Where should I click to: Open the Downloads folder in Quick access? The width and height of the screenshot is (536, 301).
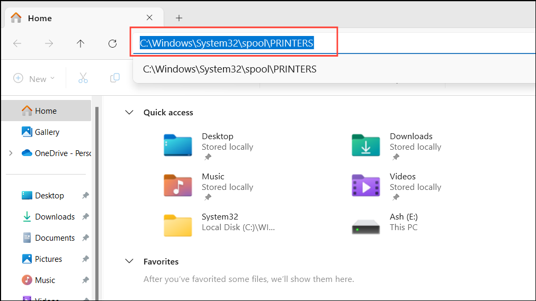366,144
